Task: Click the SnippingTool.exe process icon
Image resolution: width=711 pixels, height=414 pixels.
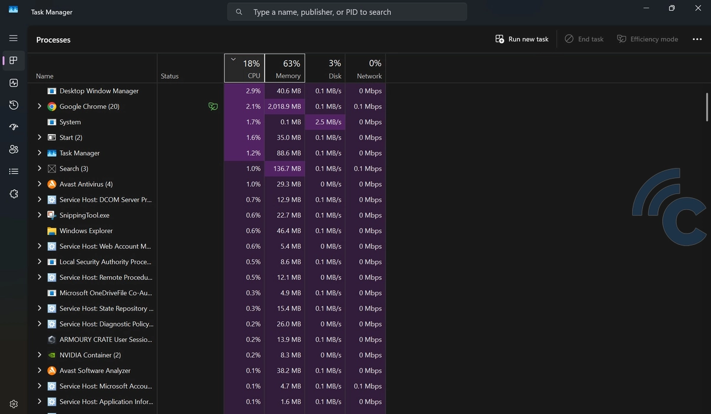Action: [52, 215]
